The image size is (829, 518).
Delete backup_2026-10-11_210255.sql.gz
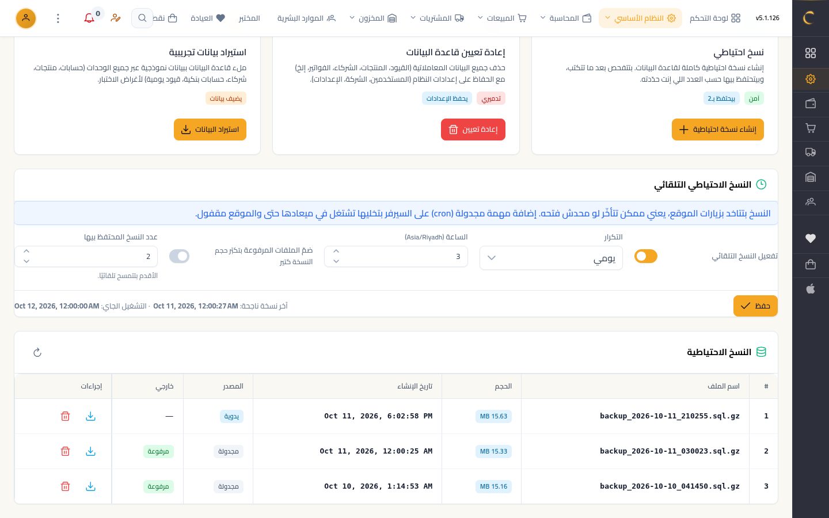coord(65,416)
